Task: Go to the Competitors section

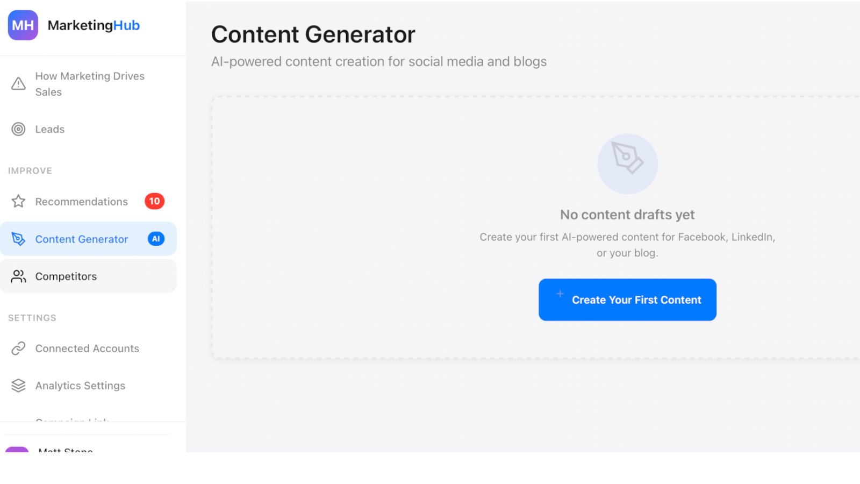Action: pyautogui.click(x=66, y=276)
